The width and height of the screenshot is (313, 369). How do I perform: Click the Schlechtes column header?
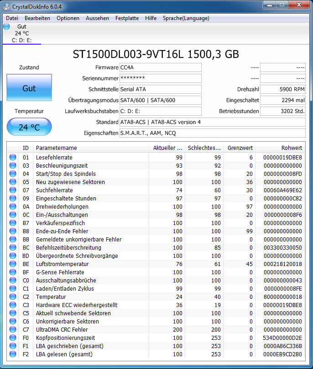pyautogui.click(x=204, y=148)
